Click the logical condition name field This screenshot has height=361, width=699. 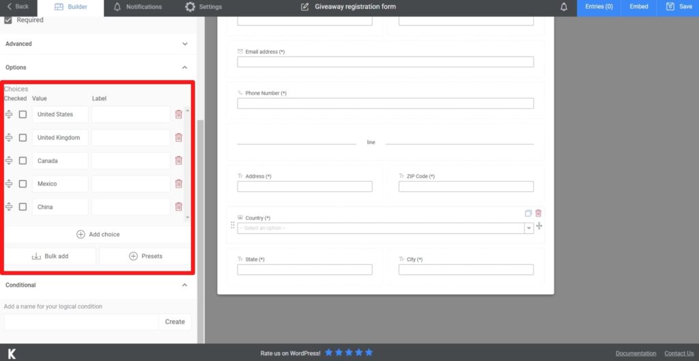(x=81, y=322)
